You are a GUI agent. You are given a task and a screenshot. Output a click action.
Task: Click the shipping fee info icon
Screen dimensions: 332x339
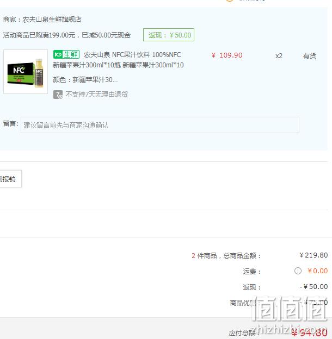click(298, 271)
